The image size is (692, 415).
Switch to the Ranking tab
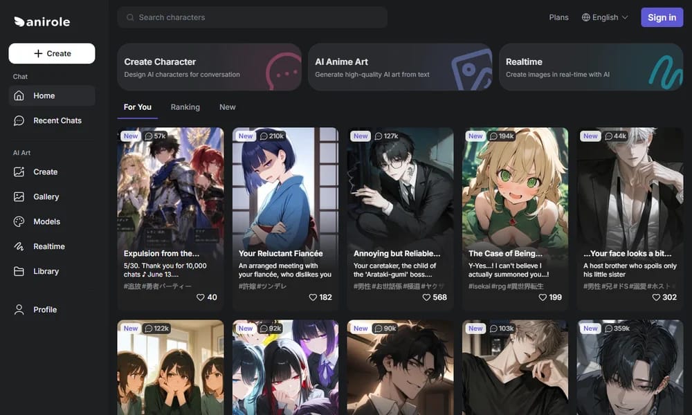coord(185,107)
